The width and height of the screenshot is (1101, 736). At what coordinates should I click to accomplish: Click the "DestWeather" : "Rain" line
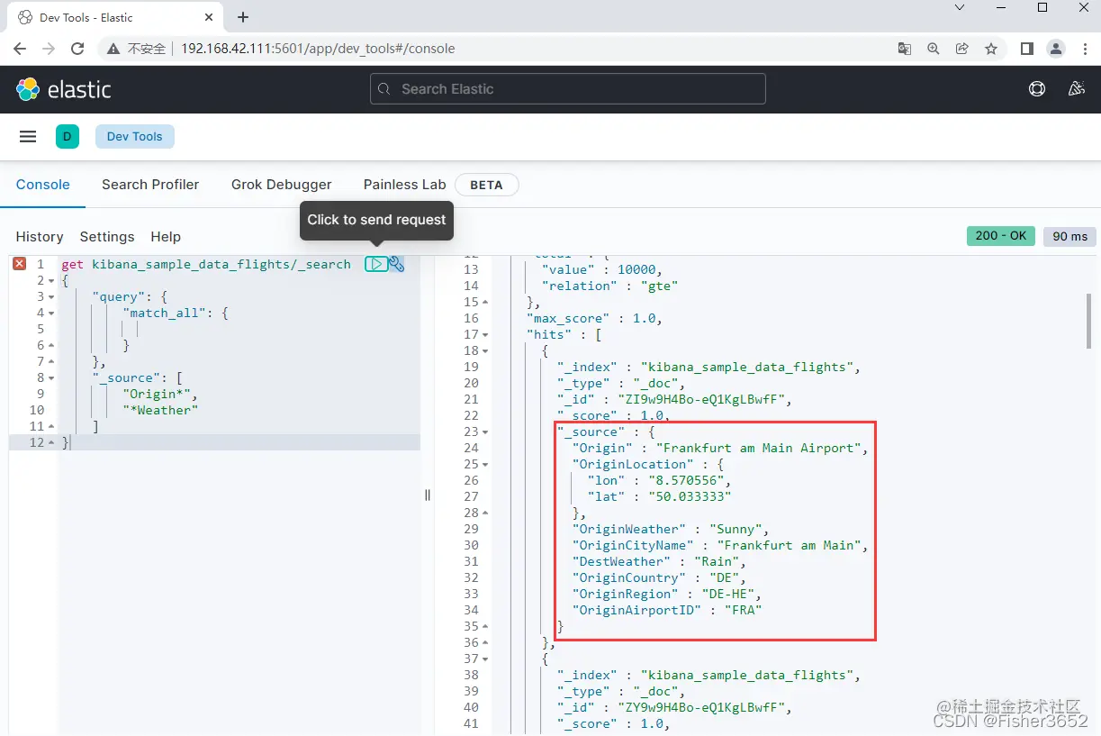point(659,561)
